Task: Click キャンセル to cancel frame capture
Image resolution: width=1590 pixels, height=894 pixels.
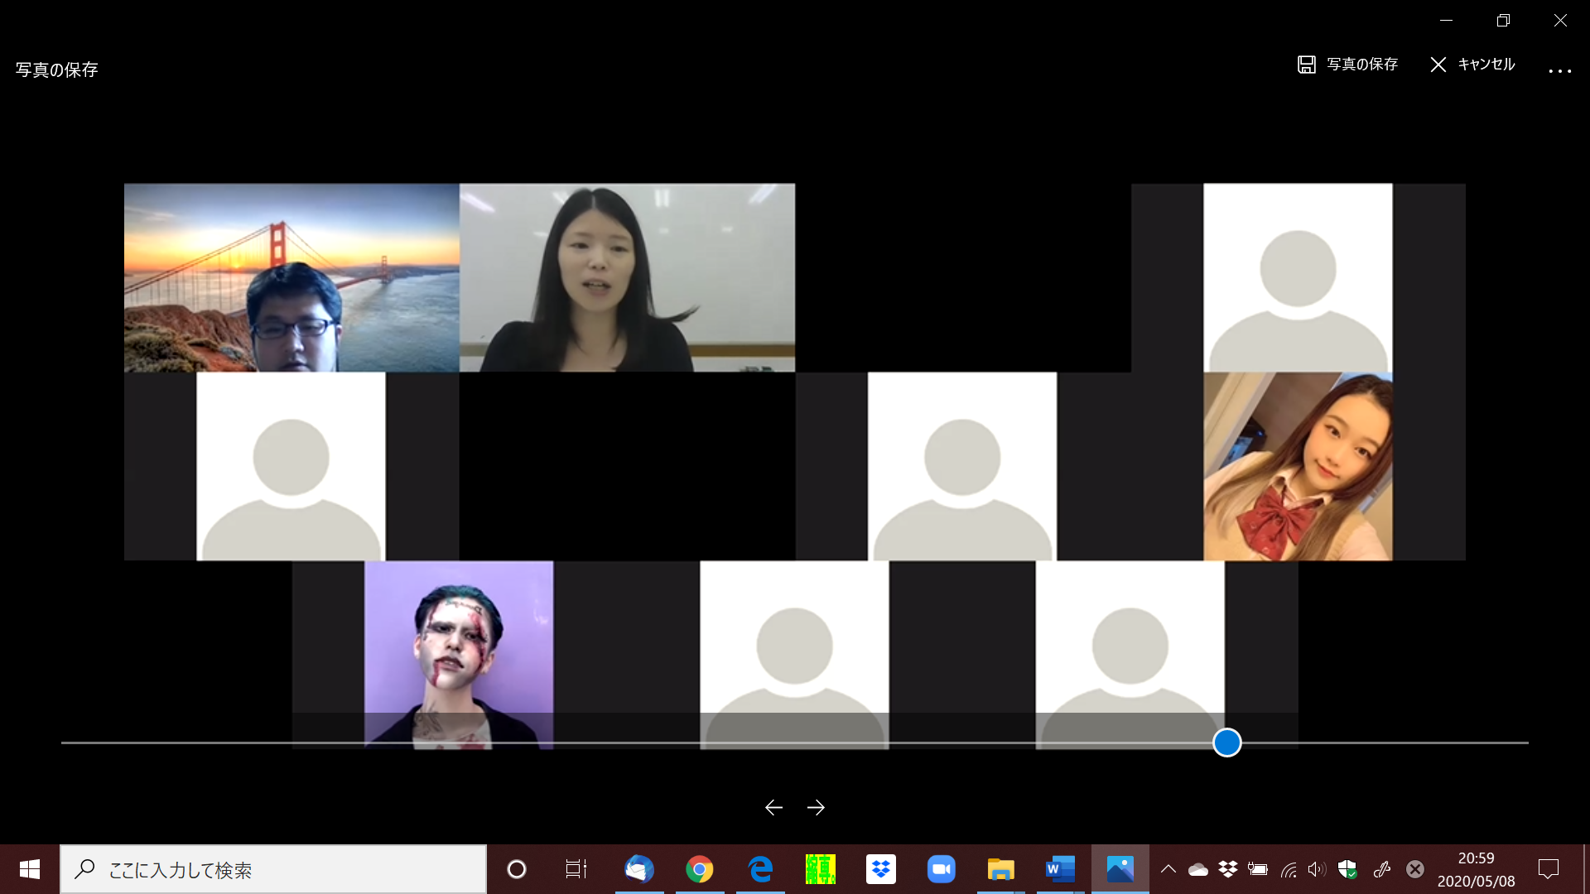Action: click(1472, 65)
